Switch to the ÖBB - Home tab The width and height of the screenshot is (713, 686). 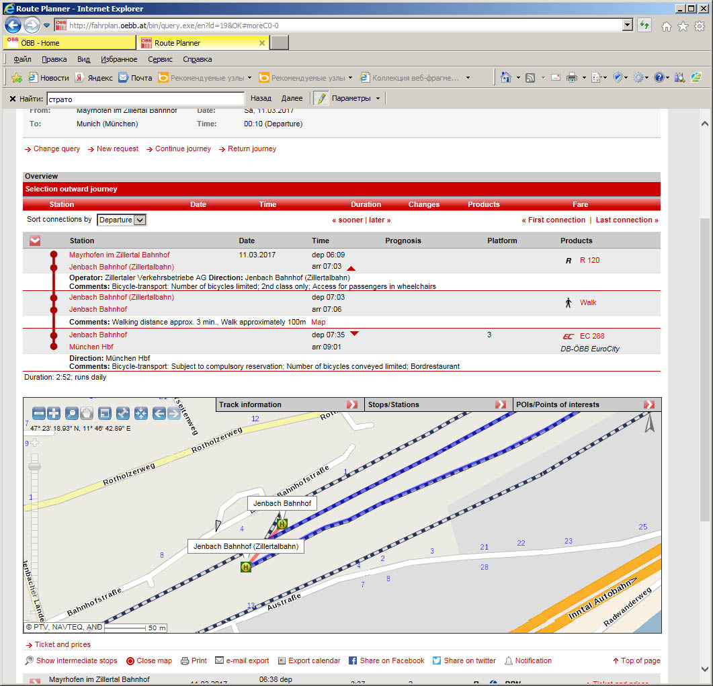point(70,43)
